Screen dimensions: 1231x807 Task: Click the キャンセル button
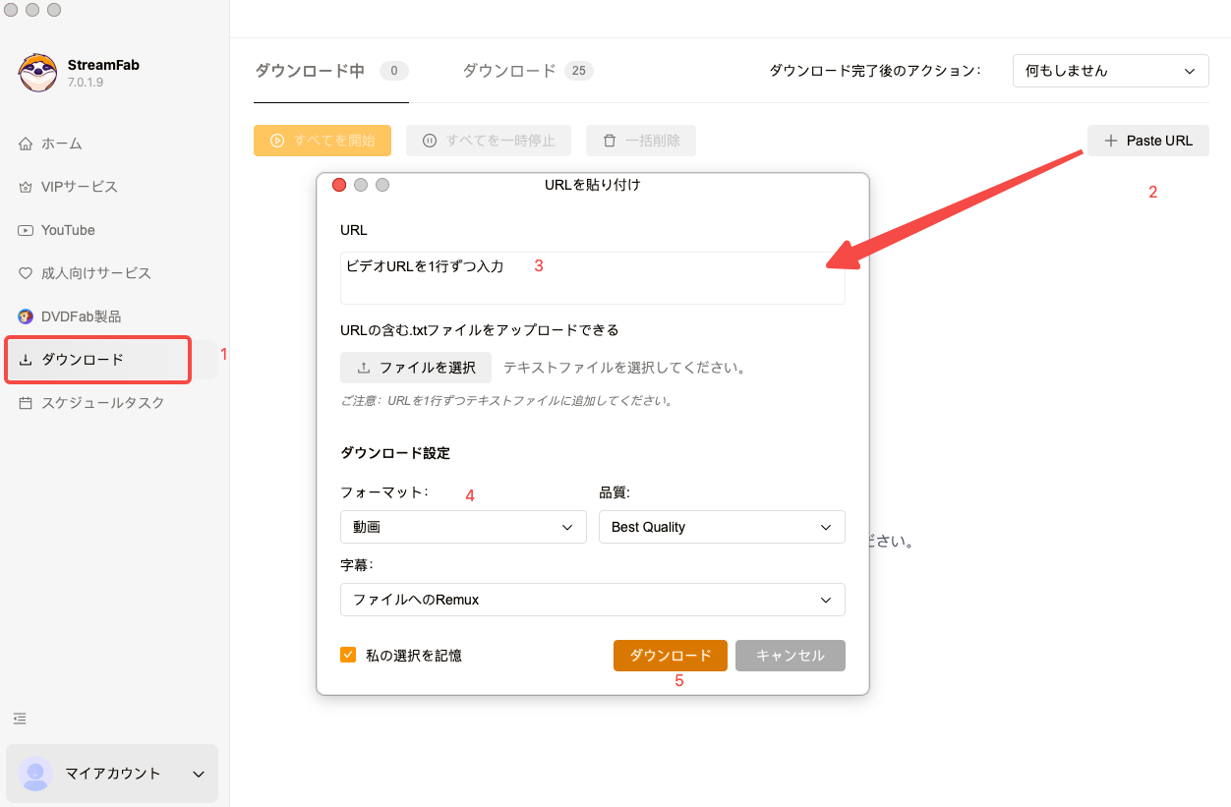coord(791,656)
